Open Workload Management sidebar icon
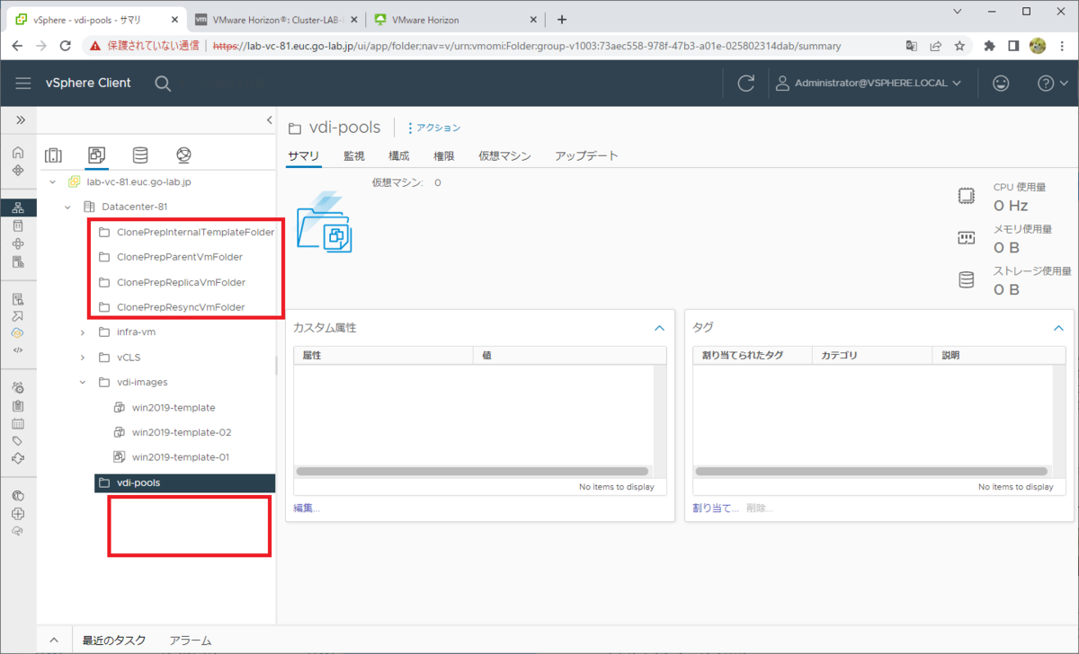Viewport: 1079px width, 654px height. [x=18, y=243]
